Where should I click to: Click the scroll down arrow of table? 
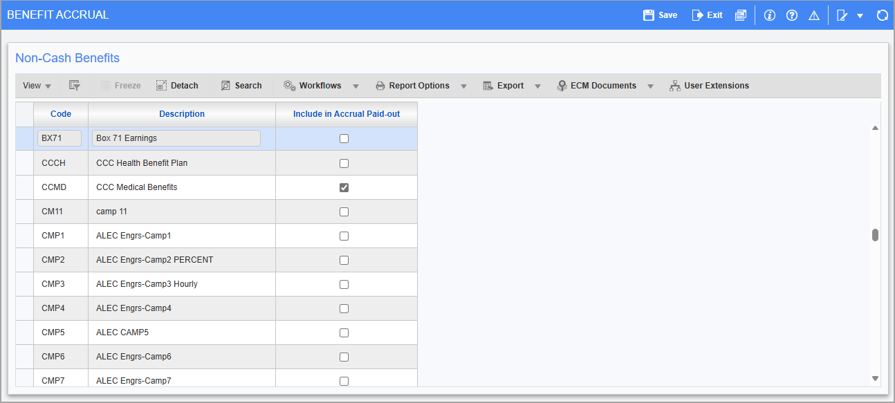click(875, 378)
